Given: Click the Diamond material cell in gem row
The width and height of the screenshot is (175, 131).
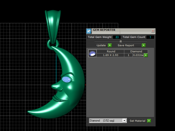Looking at the screenshot, I should click(136, 51).
